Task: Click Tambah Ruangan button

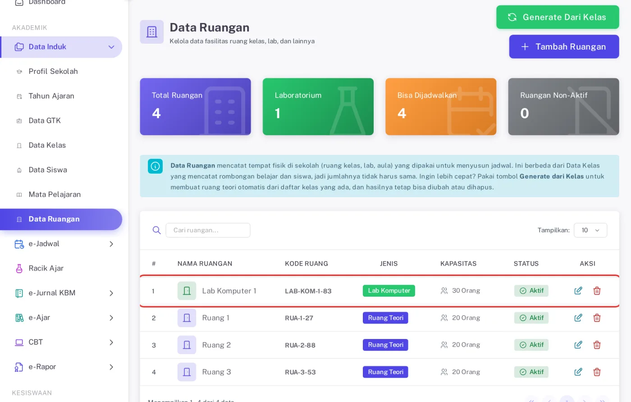Action: pyautogui.click(x=564, y=47)
